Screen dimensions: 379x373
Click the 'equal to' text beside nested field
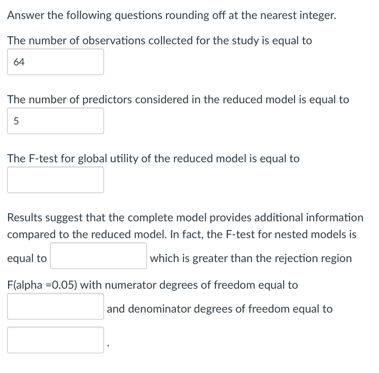27,258
